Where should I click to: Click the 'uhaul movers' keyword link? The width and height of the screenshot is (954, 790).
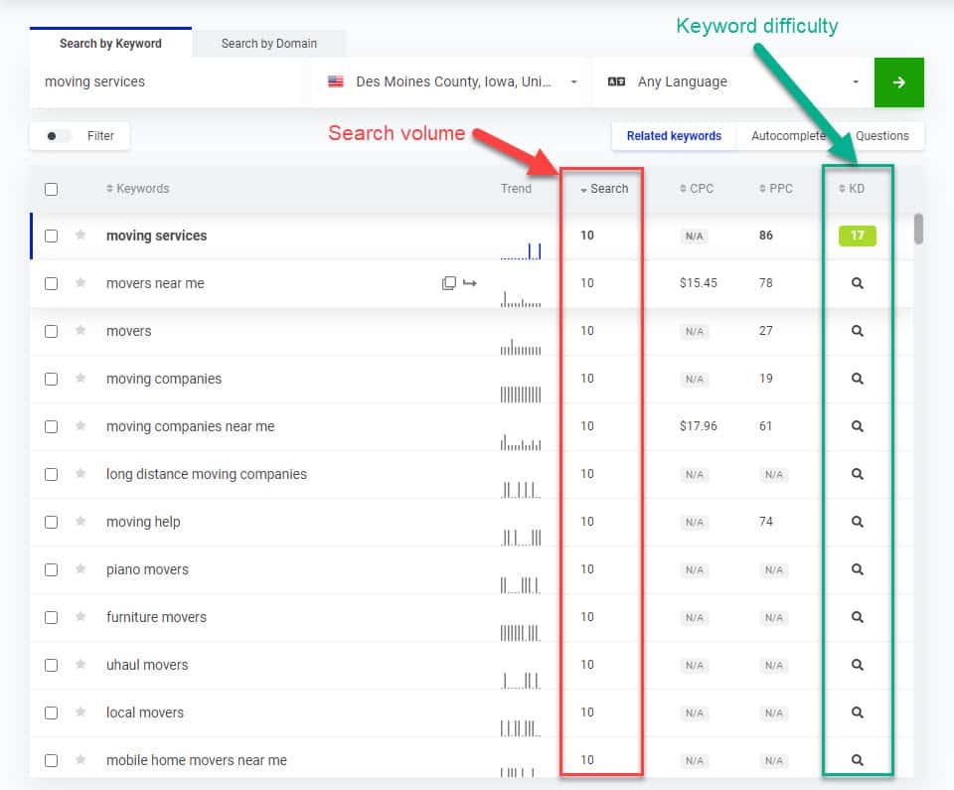pos(147,665)
